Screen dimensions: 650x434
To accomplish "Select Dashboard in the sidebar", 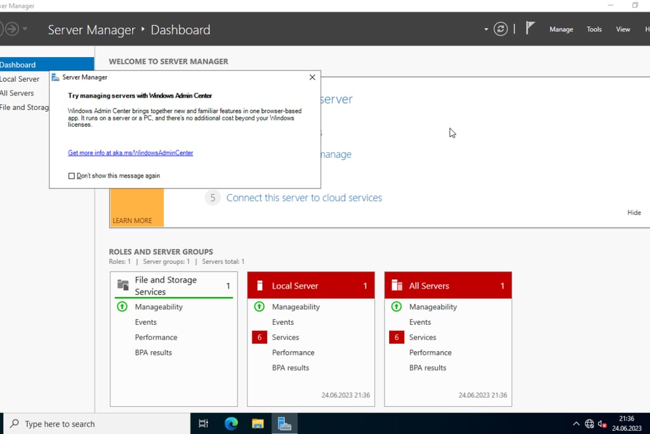I will point(47,65).
